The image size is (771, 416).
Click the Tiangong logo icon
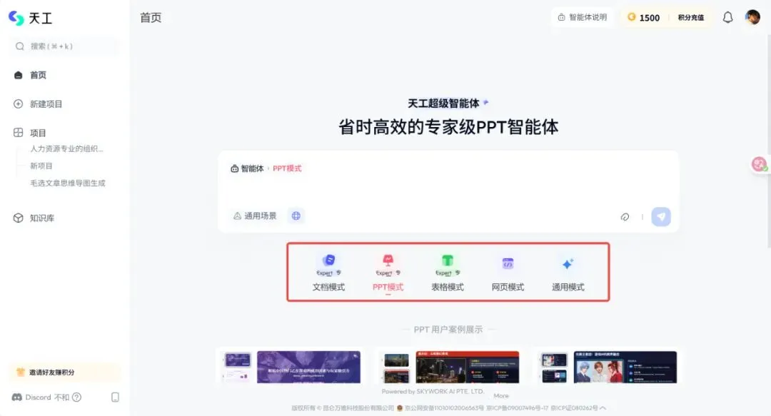[16, 18]
